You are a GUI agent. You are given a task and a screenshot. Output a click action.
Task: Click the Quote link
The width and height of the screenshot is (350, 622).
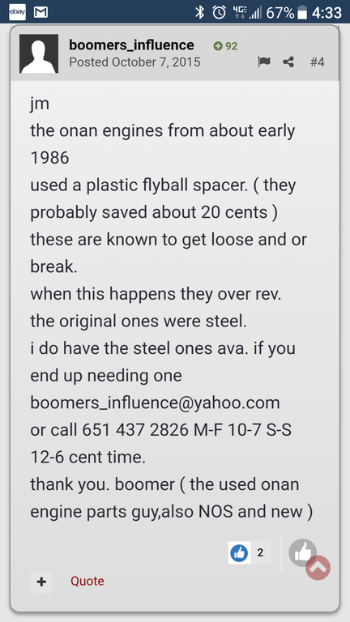tap(87, 582)
